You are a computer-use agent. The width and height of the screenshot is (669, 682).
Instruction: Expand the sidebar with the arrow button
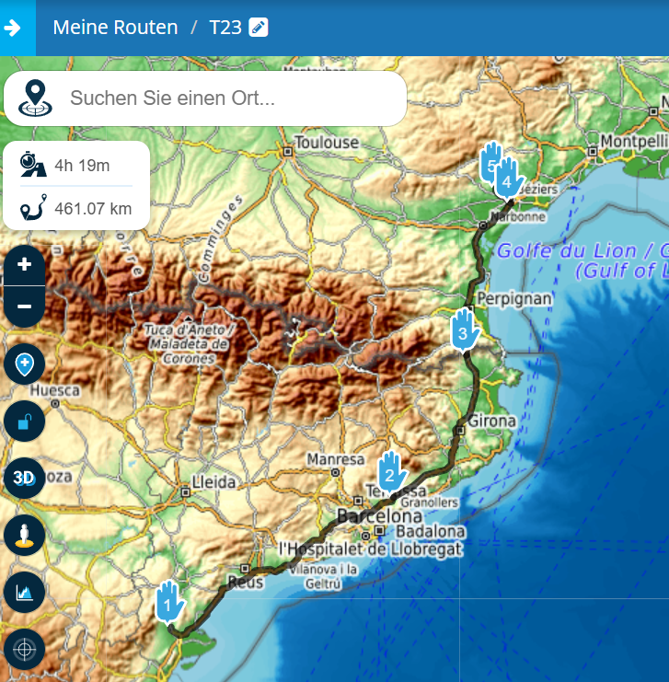(x=17, y=28)
